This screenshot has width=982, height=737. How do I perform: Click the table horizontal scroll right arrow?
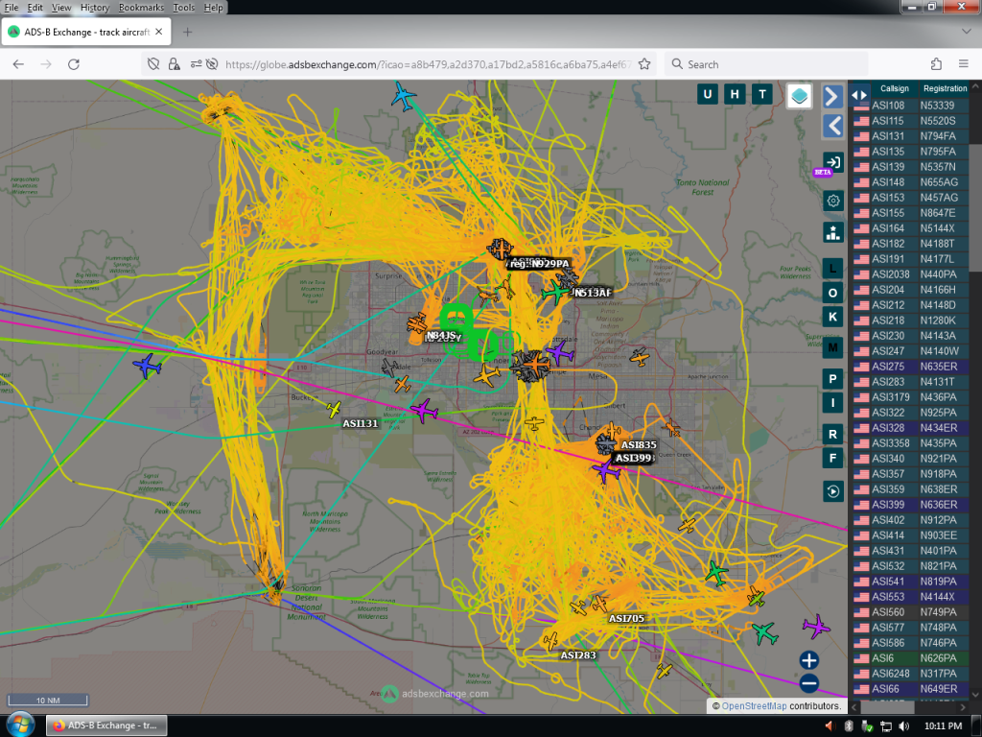pyautogui.click(x=963, y=707)
